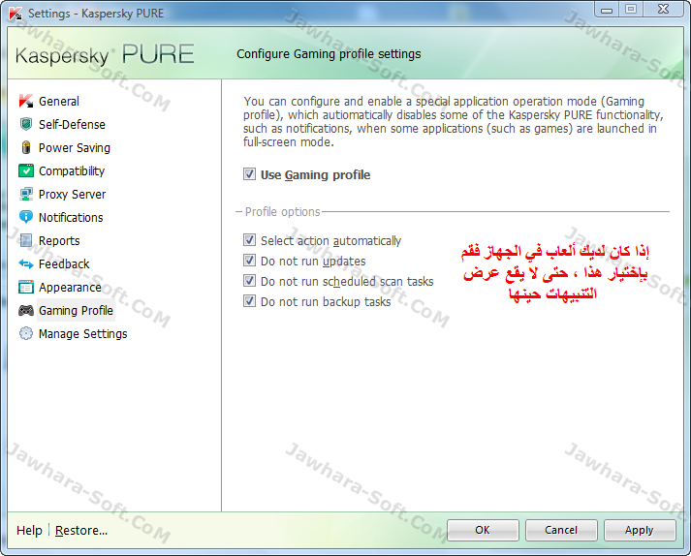
Task: Select the Feedback section
Action: click(64, 264)
